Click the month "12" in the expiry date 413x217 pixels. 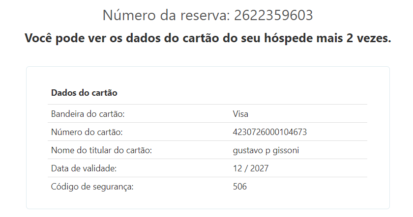pyautogui.click(x=237, y=168)
